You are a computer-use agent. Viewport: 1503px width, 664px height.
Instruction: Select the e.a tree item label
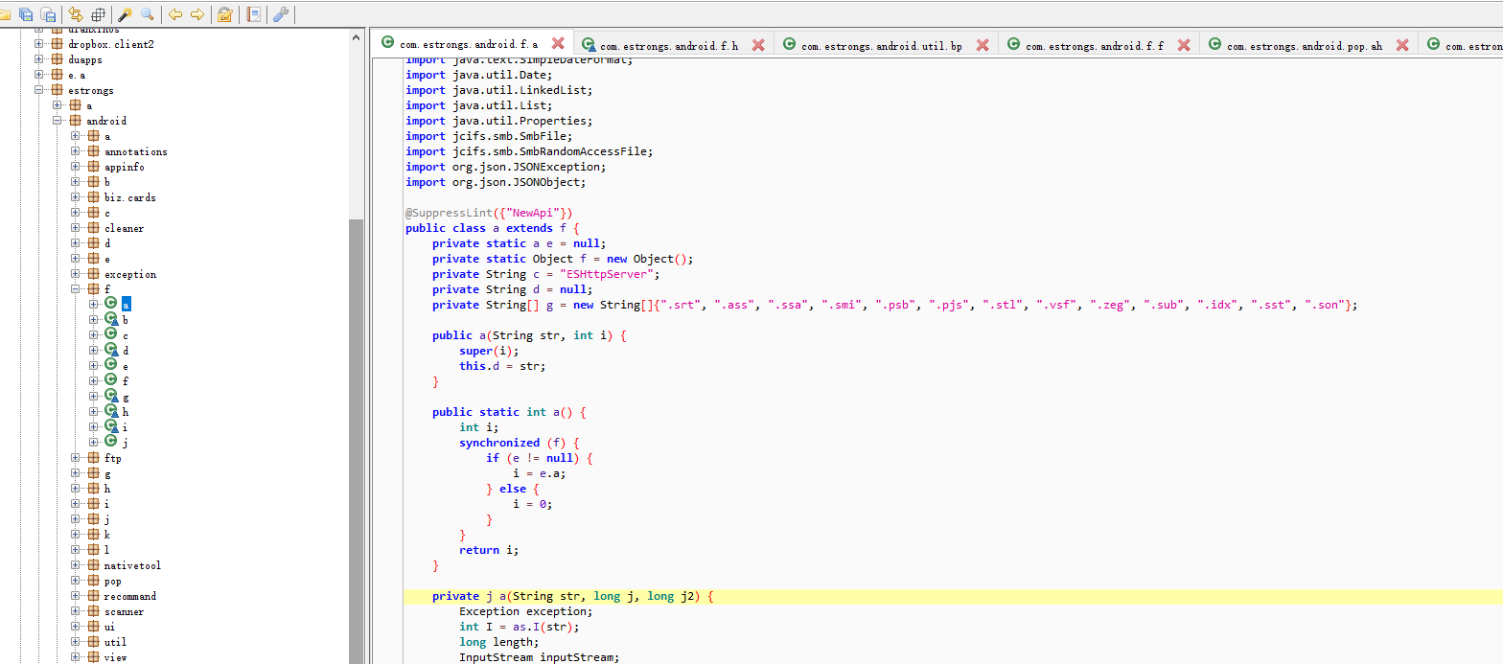(x=77, y=75)
